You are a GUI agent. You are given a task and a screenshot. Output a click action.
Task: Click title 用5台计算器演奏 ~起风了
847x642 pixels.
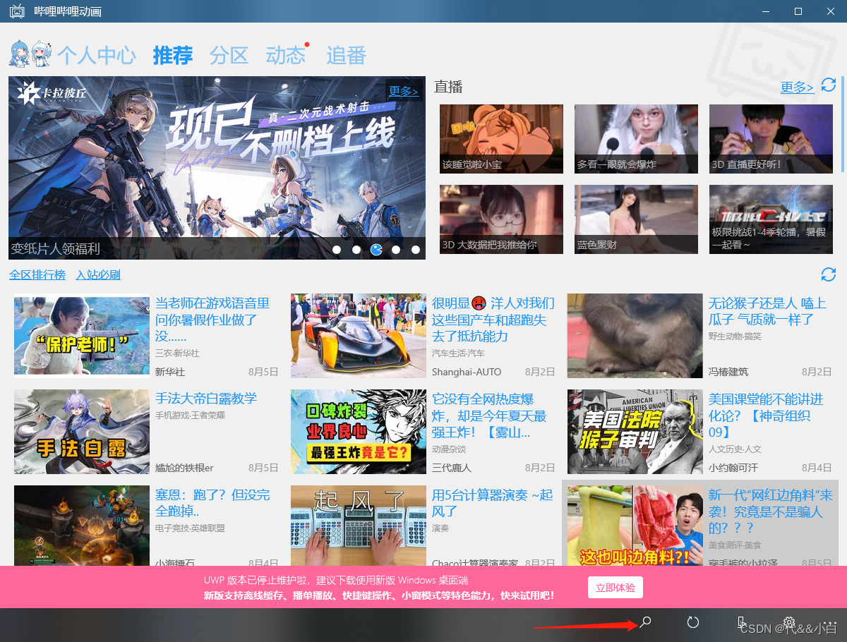point(492,503)
